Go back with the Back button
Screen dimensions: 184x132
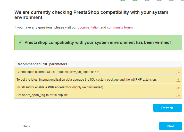pos(26,126)
